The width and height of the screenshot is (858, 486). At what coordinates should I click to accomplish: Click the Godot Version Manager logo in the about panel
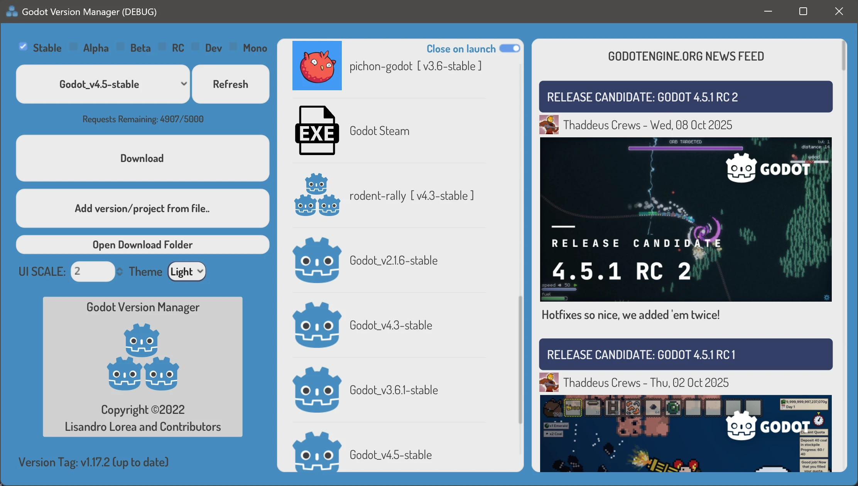[x=143, y=357]
